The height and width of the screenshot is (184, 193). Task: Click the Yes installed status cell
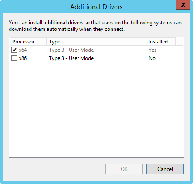(152, 50)
